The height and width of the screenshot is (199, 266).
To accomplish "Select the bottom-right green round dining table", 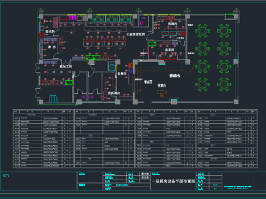I will point(224,85).
